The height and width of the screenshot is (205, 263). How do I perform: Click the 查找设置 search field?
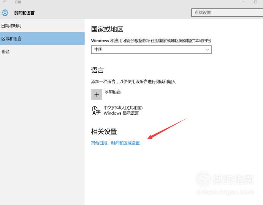coord(227,13)
